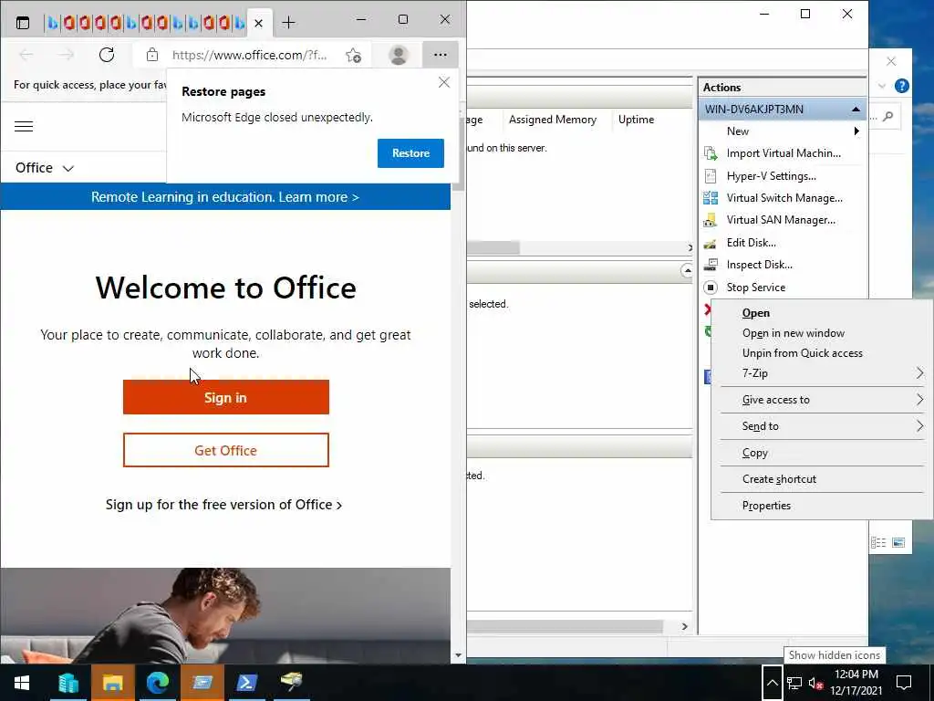The width and height of the screenshot is (934, 701).
Task: Click the Restore button
Action: [x=410, y=153]
